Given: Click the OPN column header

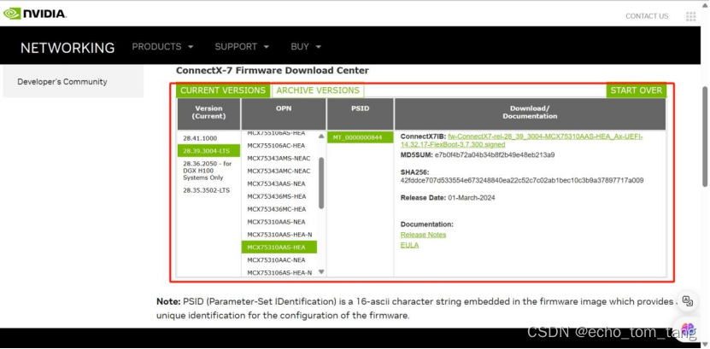Looking at the screenshot, I should tap(284, 114).
